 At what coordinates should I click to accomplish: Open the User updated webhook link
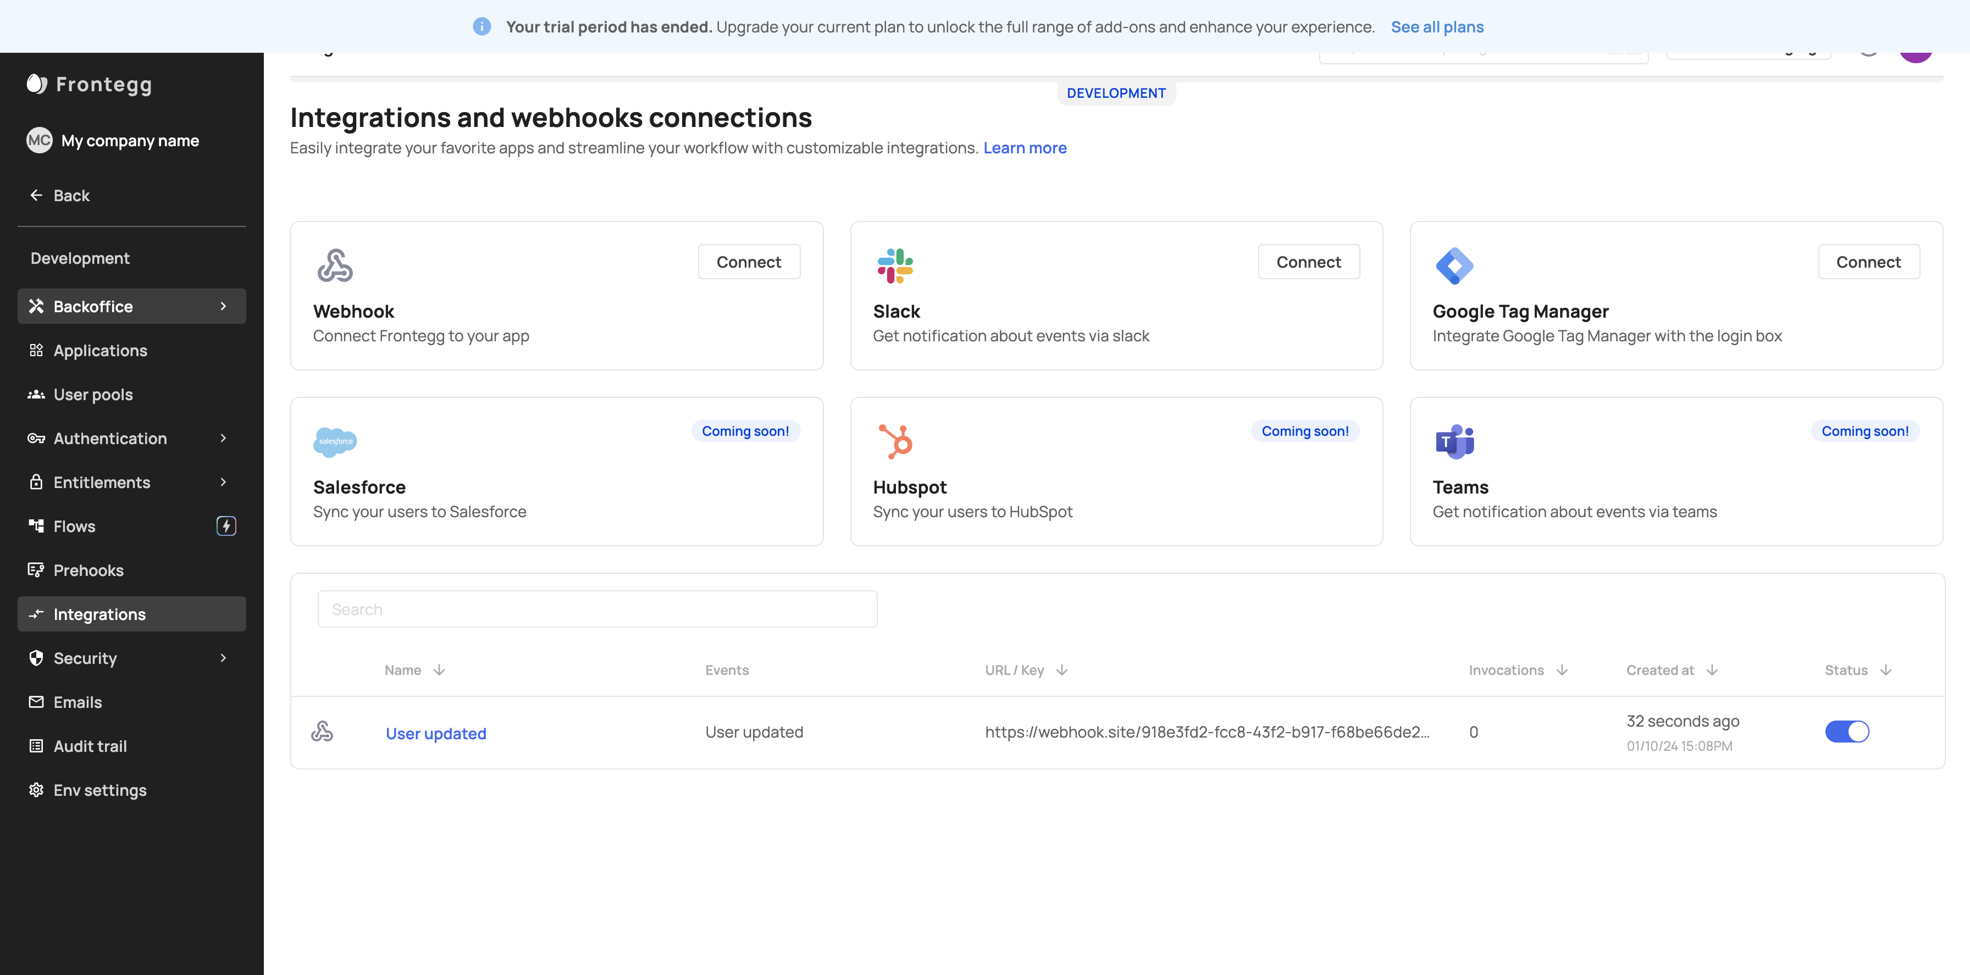pyautogui.click(x=436, y=733)
